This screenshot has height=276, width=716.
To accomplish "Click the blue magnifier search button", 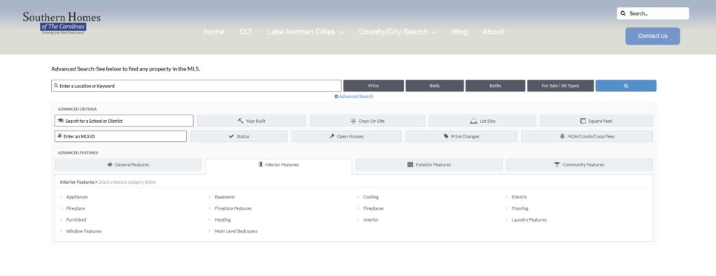I will (626, 86).
